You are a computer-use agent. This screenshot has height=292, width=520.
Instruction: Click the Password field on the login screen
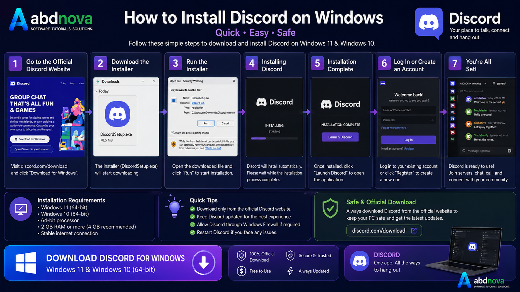point(409,120)
